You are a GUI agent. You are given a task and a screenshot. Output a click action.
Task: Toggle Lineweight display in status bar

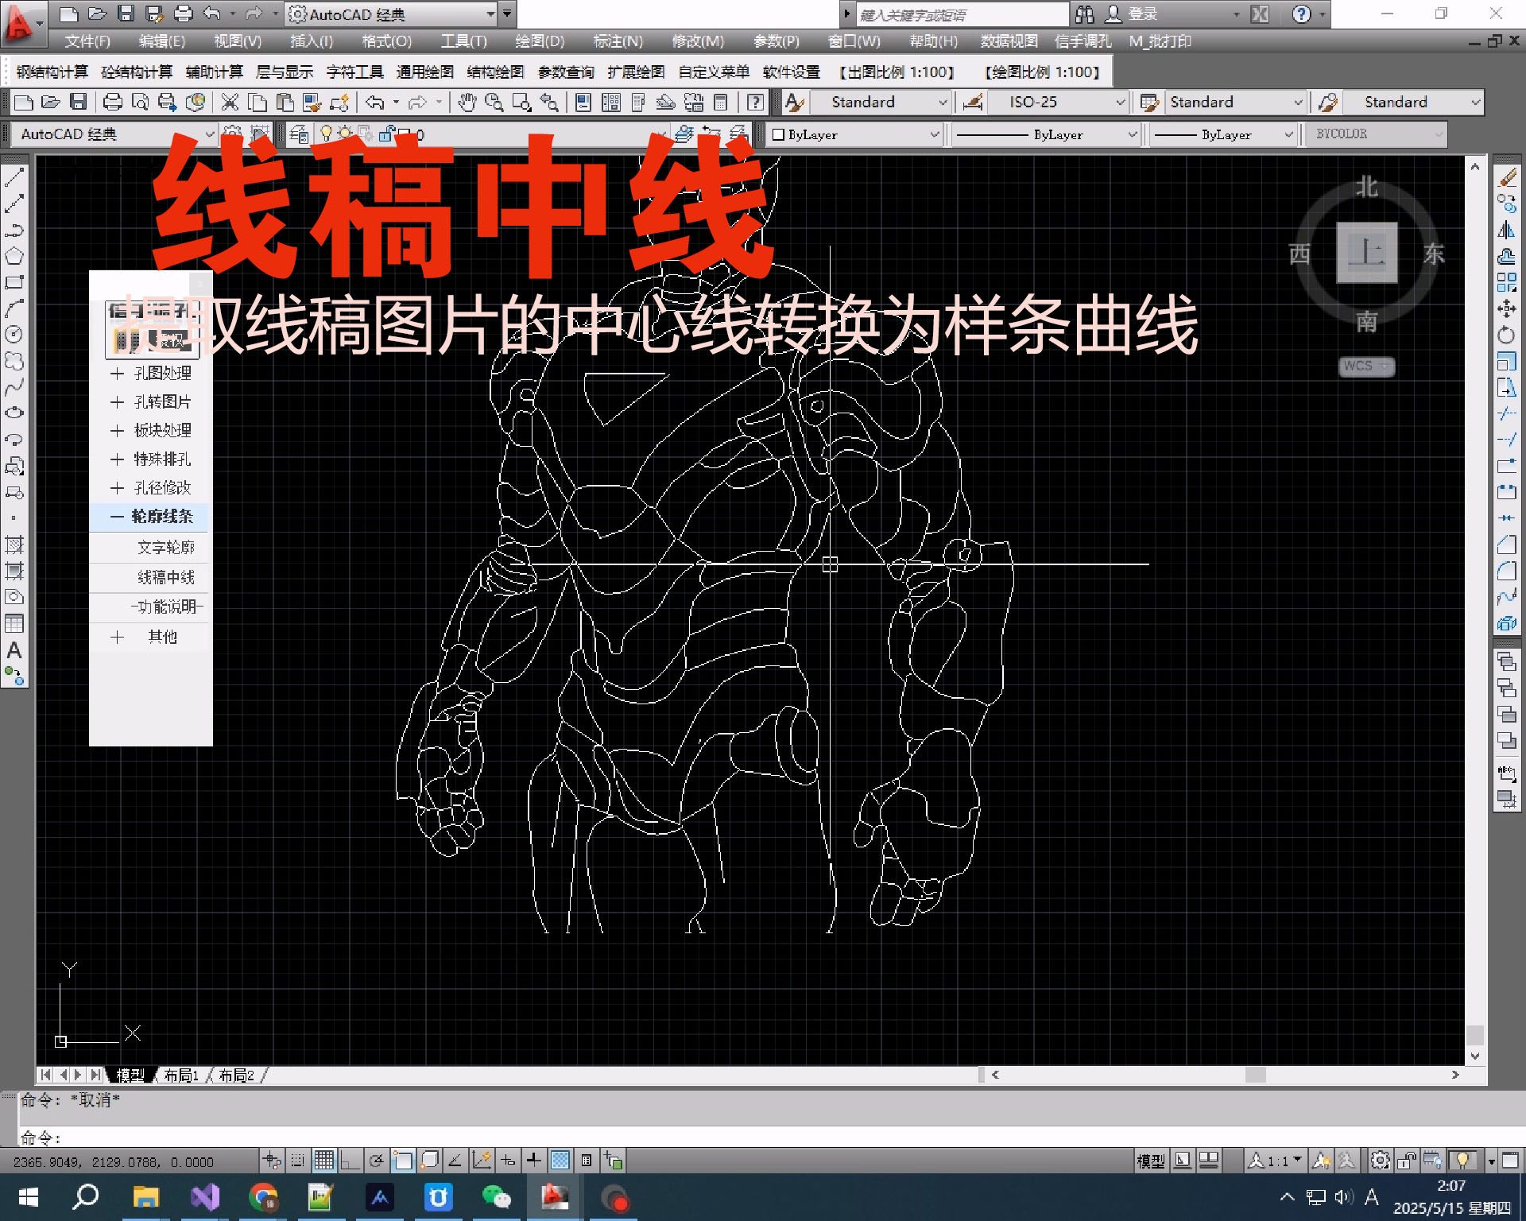coord(534,1161)
